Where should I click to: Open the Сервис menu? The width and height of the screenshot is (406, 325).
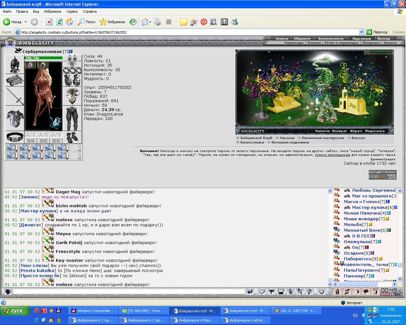point(72,11)
